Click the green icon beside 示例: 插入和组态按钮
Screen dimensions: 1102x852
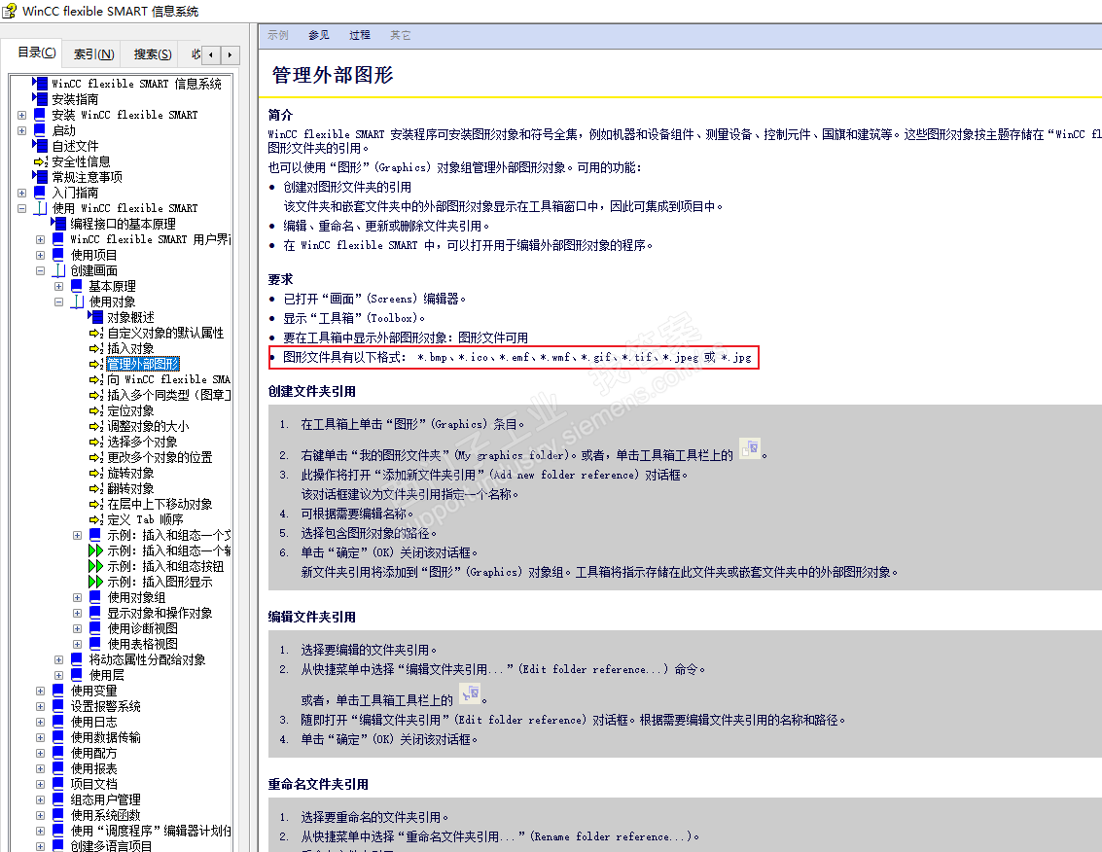pos(95,566)
